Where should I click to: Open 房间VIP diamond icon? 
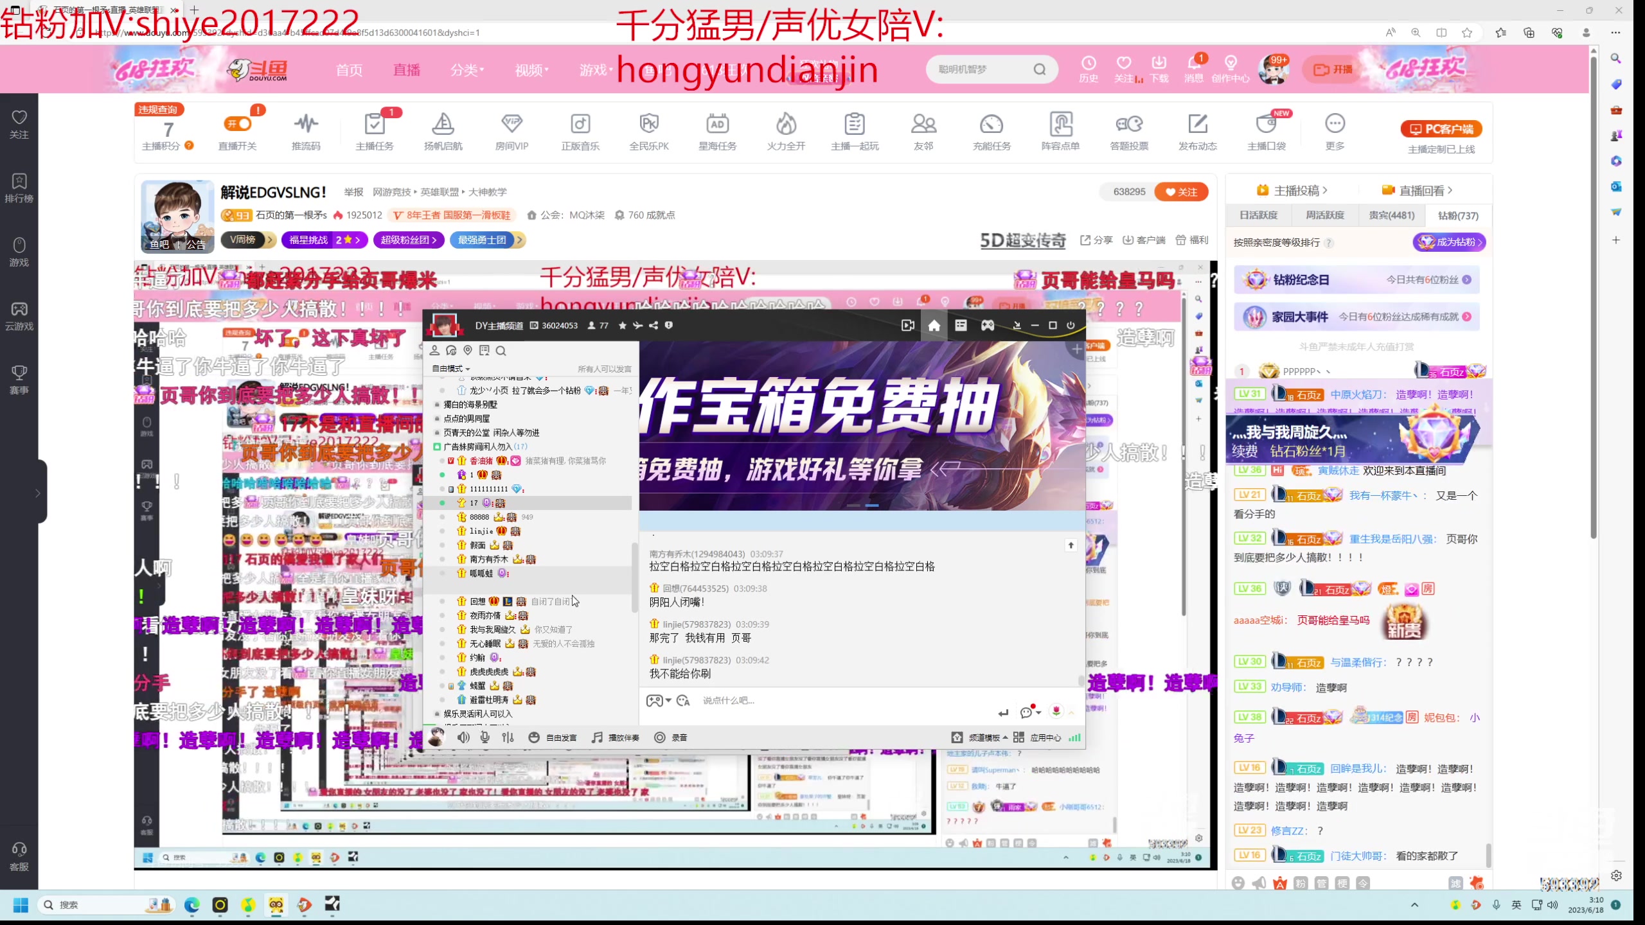click(x=511, y=132)
